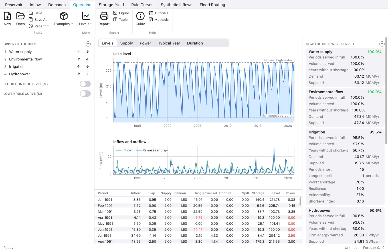
Task: Turn on the Lower Rule Curve switch
Action: 85,94
